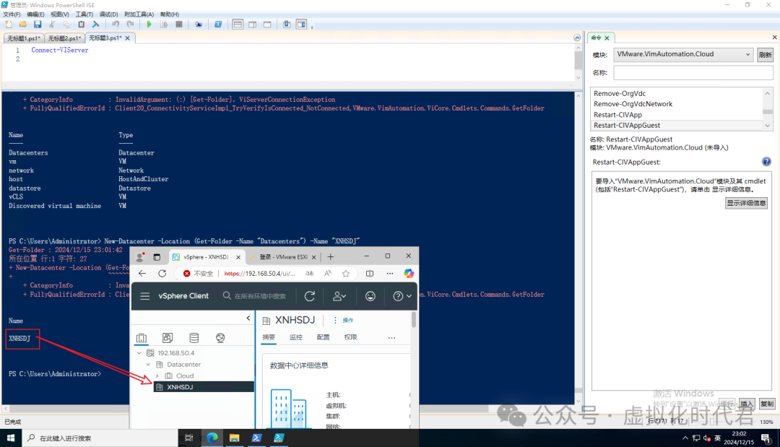780x447 pixels.
Task: Open the 文件(F) menu
Action: (x=12, y=14)
